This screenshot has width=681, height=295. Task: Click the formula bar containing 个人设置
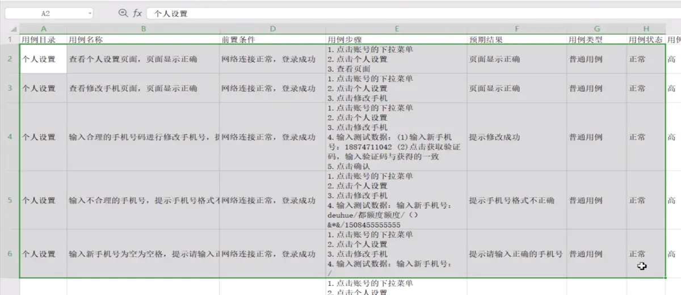413,13
